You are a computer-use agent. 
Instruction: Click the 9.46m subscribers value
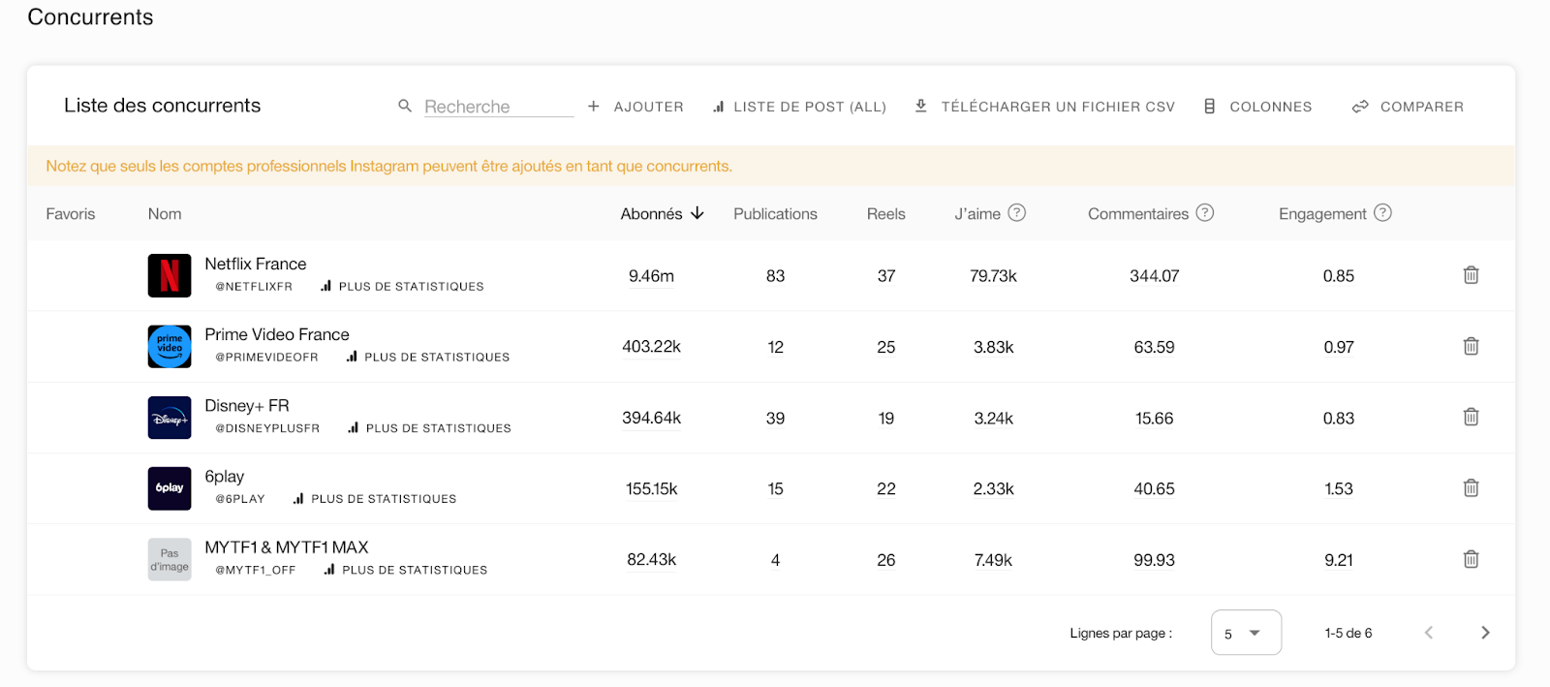pyautogui.click(x=651, y=276)
